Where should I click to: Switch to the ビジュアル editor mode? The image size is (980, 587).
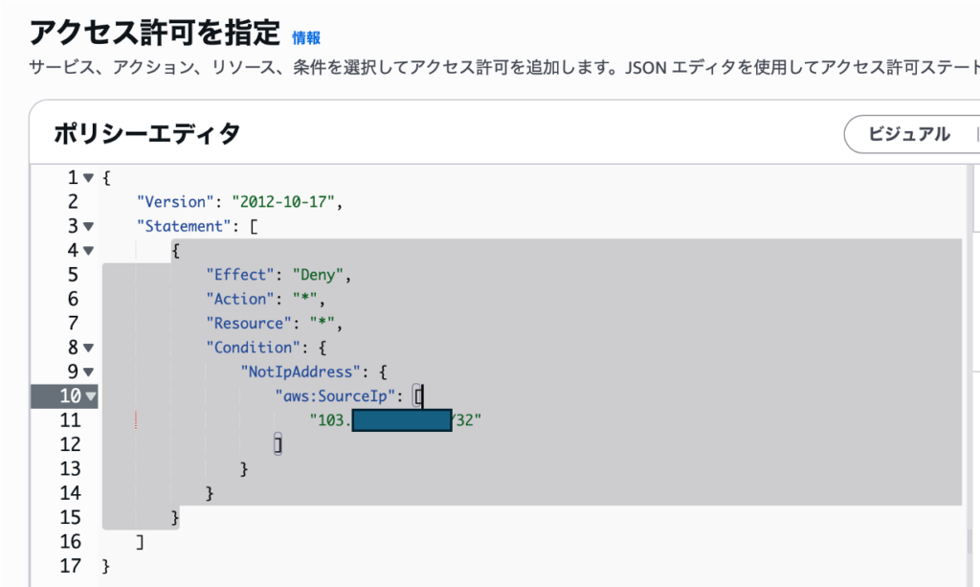pos(908,134)
